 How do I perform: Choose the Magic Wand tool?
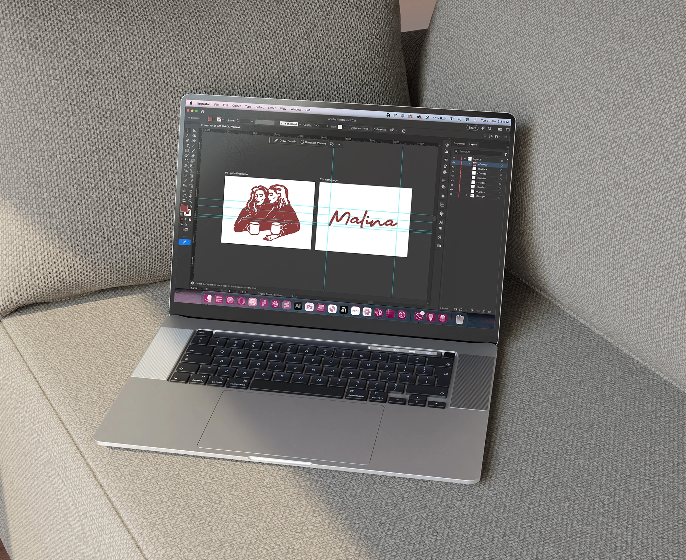coord(188,135)
